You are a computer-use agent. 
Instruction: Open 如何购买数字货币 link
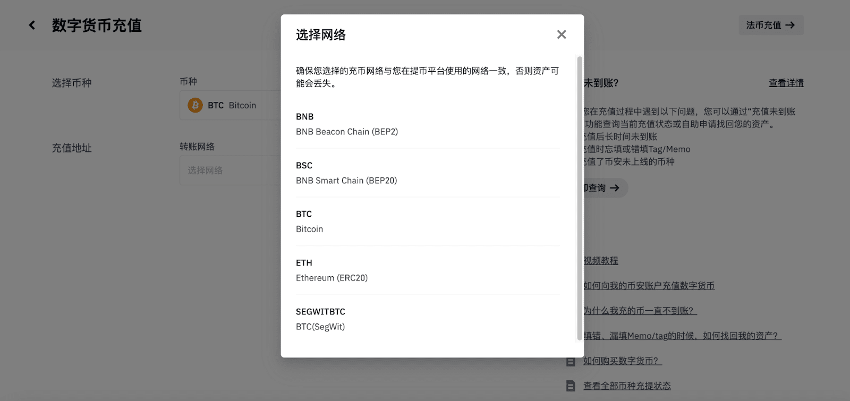pyautogui.click(x=623, y=361)
